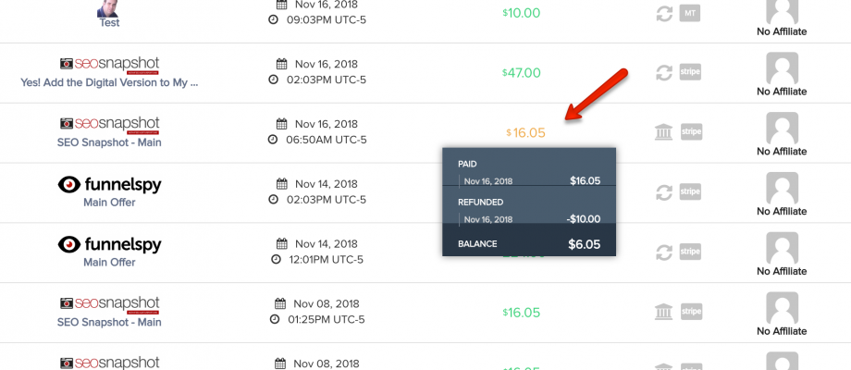Click the affiliate avatar in the $47.00 row
This screenshot has width=851, height=370.
782,67
